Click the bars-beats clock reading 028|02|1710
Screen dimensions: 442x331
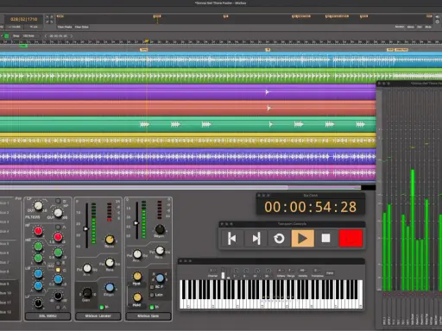click(x=24, y=19)
